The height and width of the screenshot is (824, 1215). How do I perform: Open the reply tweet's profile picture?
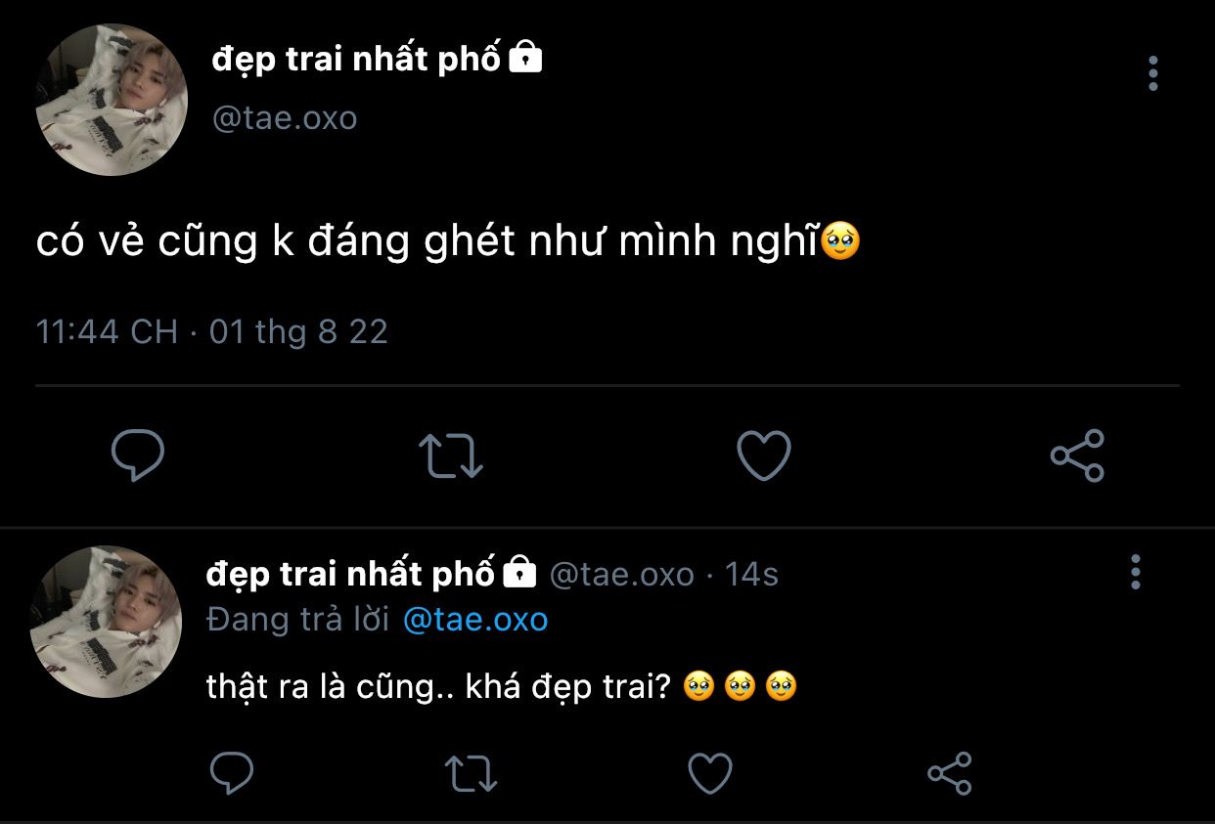106,622
